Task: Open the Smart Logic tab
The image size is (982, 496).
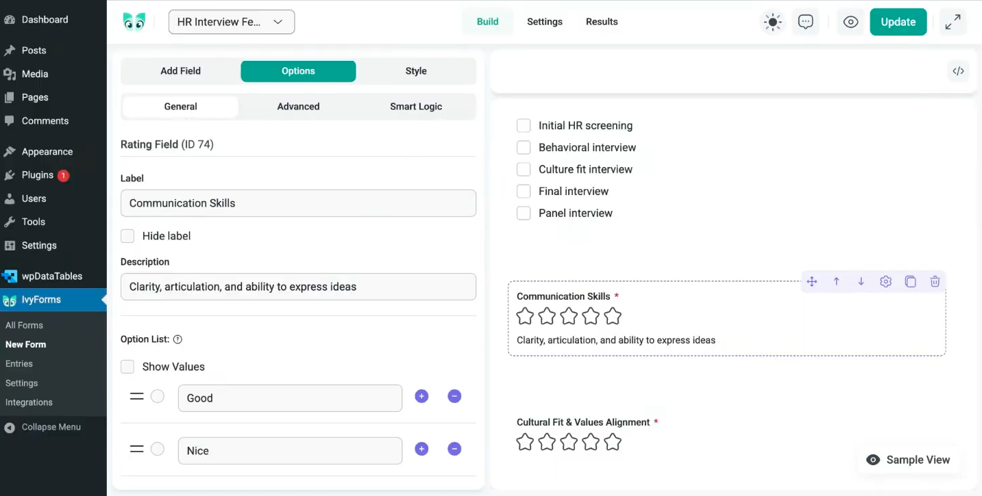Action: 416,106
